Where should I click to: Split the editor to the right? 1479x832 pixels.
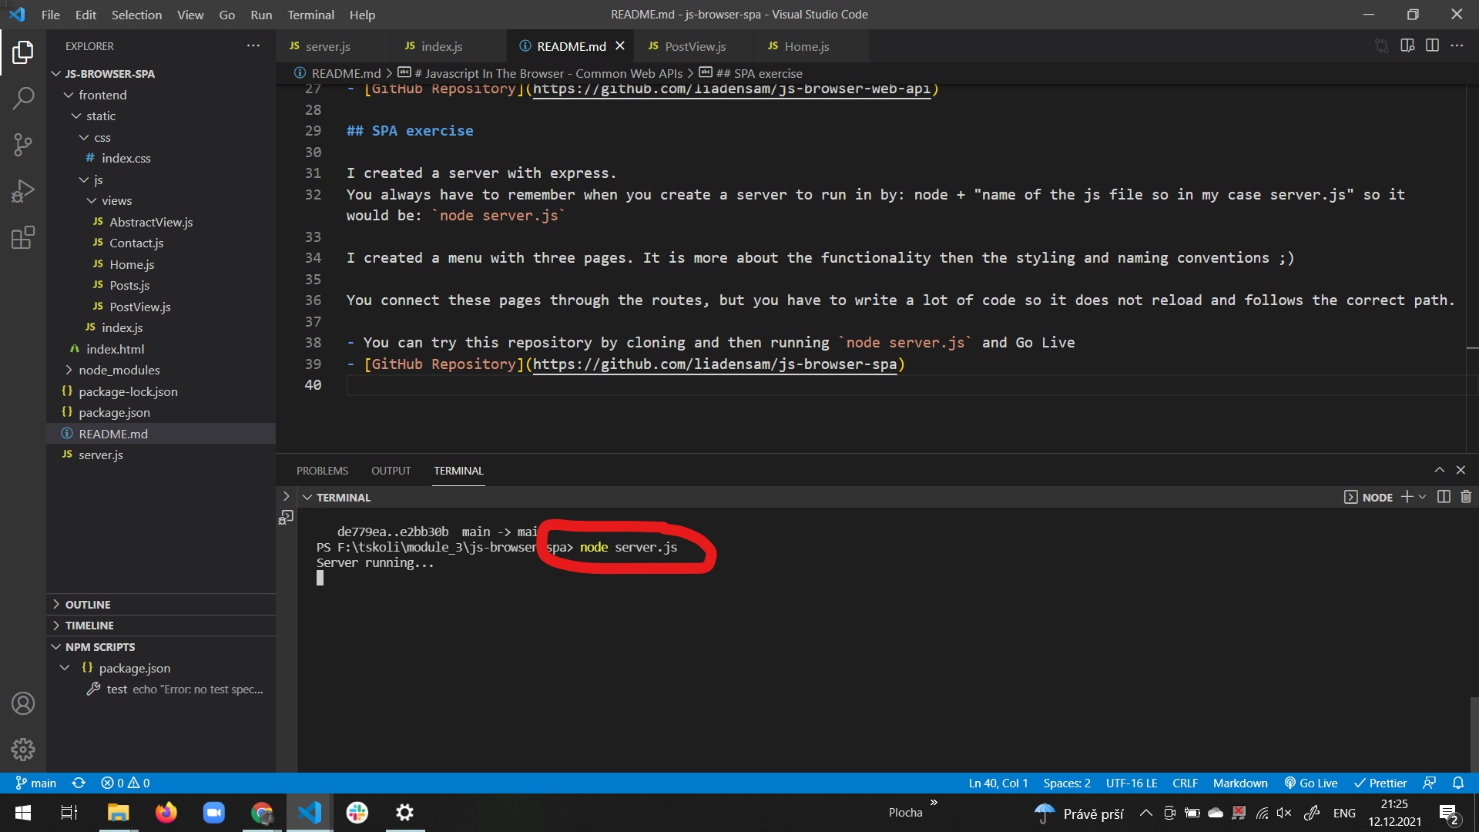(1432, 46)
